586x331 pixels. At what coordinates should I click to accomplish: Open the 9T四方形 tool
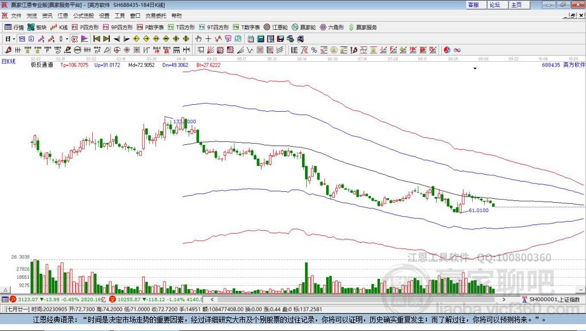pos(214,27)
